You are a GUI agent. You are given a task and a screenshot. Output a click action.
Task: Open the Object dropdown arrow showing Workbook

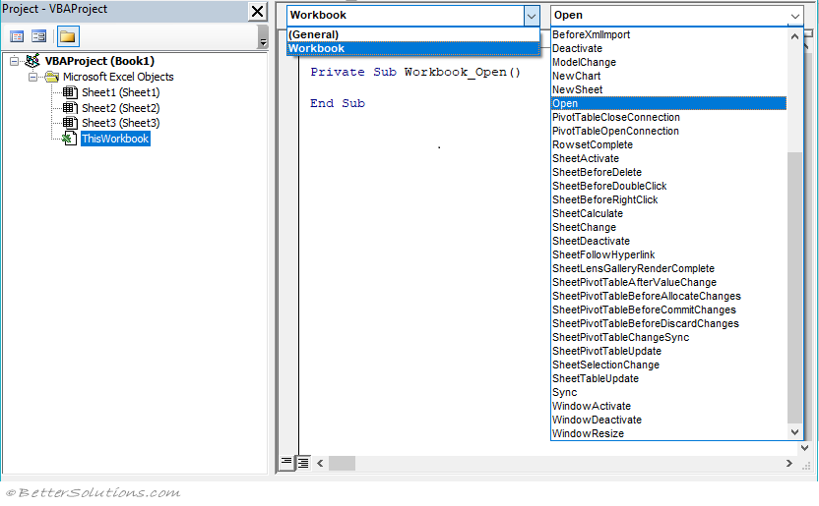(532, 16)
